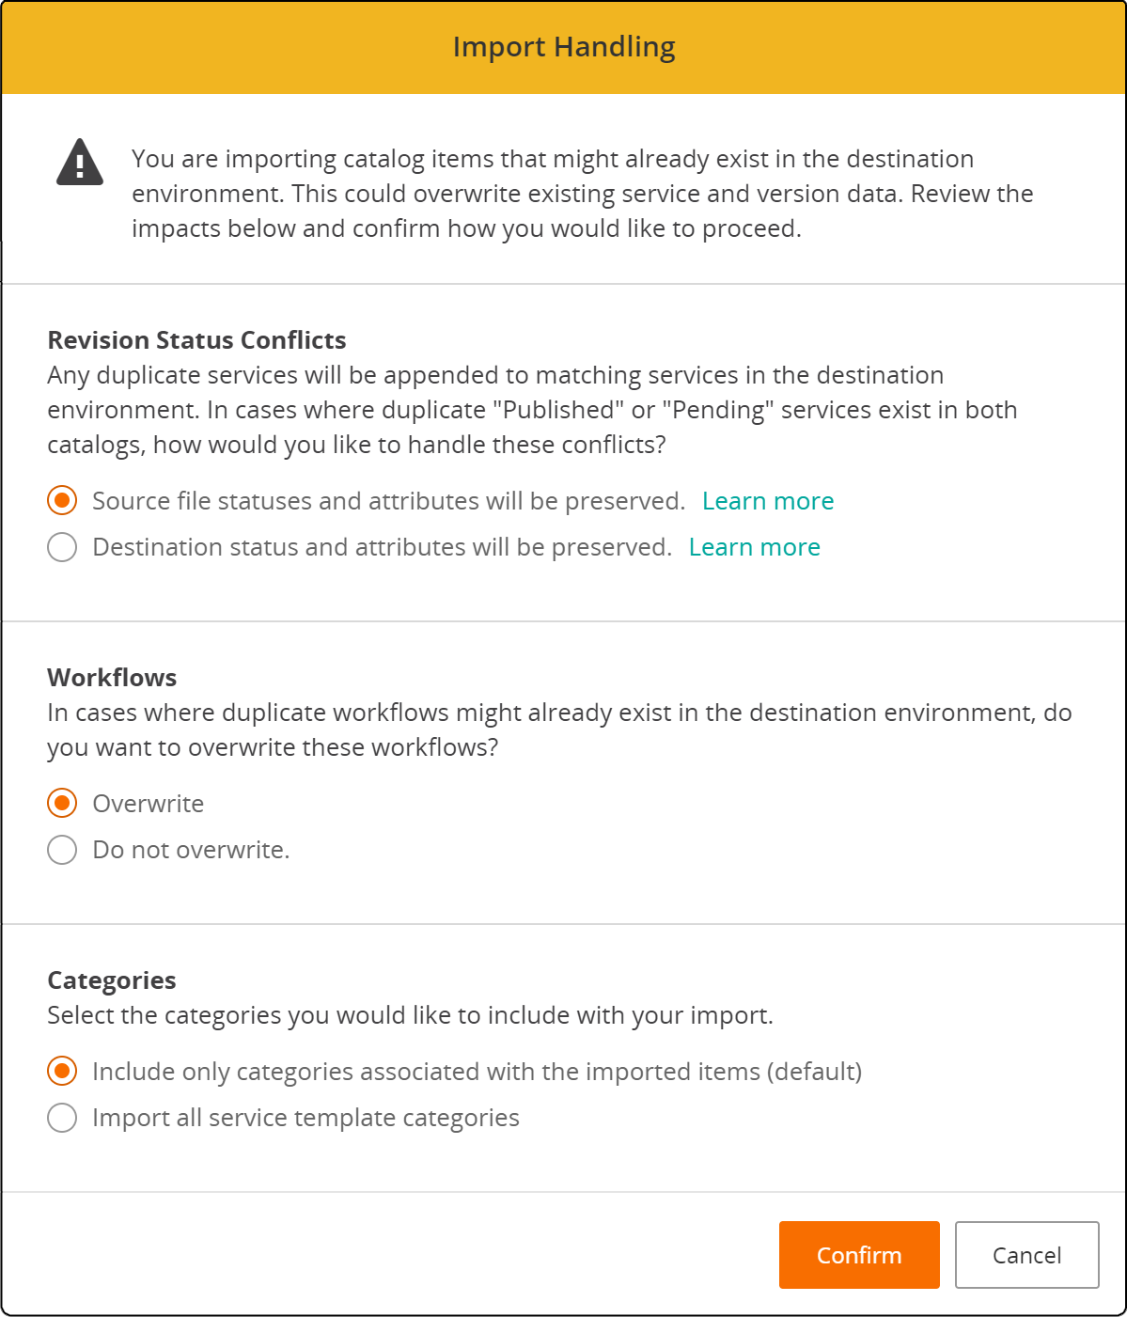
Task: Click the 'Workflows' section heading
Action: (112, 678)
